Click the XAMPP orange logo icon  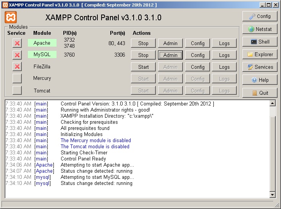11,17
